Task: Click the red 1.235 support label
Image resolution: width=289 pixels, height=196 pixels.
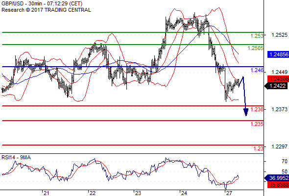Action: 257,124
